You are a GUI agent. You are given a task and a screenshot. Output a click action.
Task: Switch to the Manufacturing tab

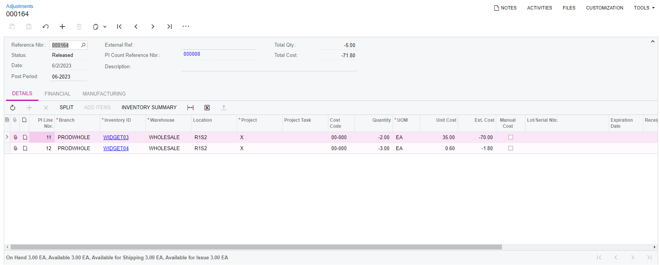(x=104, y=94)
